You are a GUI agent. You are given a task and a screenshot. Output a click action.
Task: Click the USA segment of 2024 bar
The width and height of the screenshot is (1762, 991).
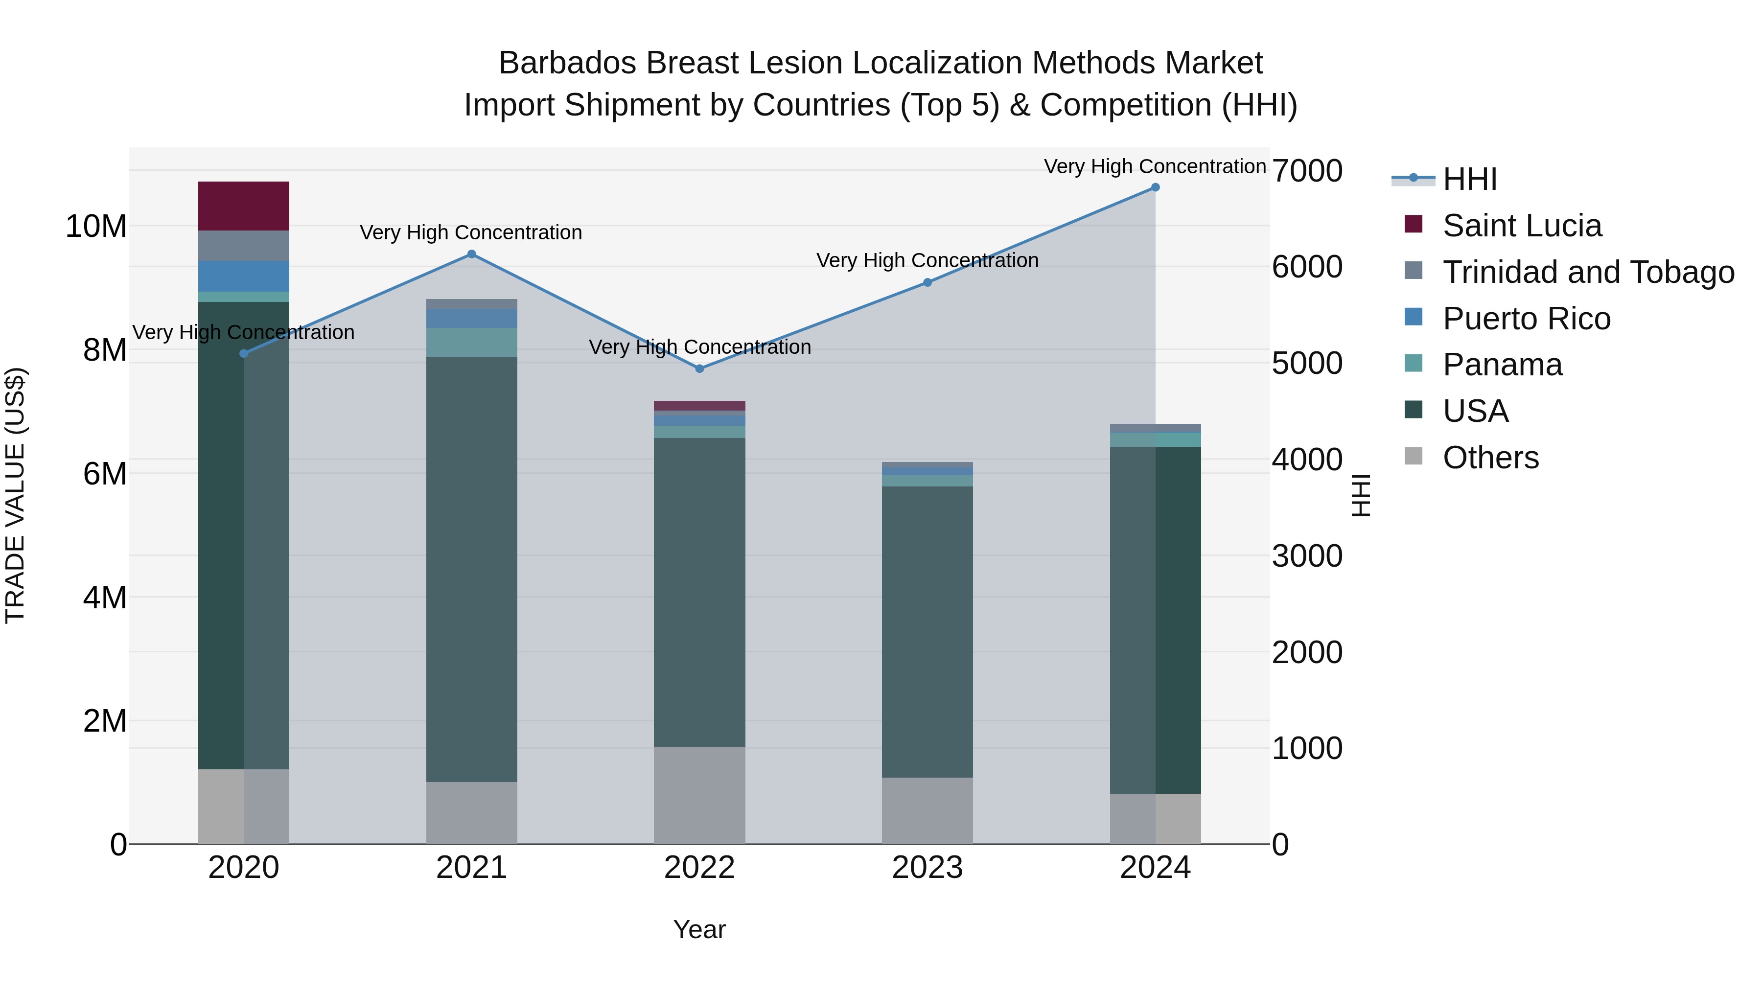click(x=1155, y=621)
